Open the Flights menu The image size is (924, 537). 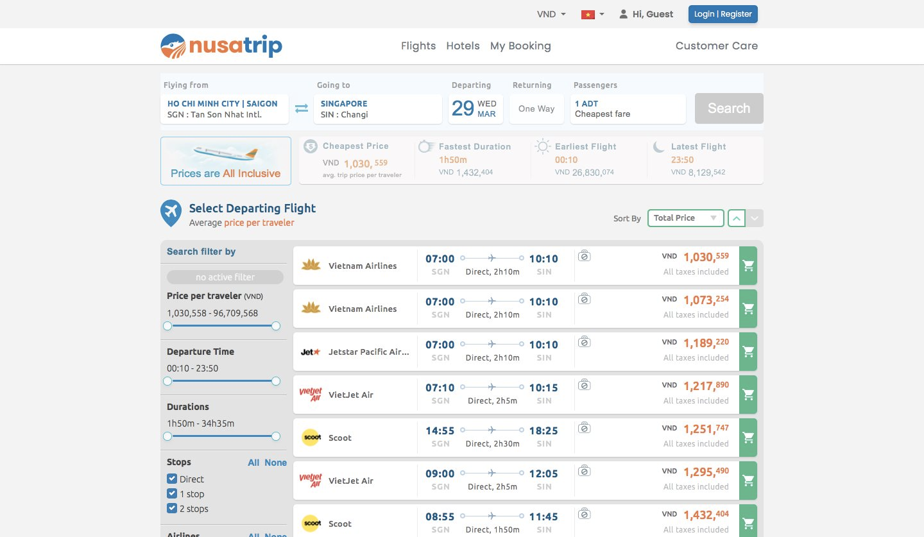pyautogui.click(x=418, y=46)
